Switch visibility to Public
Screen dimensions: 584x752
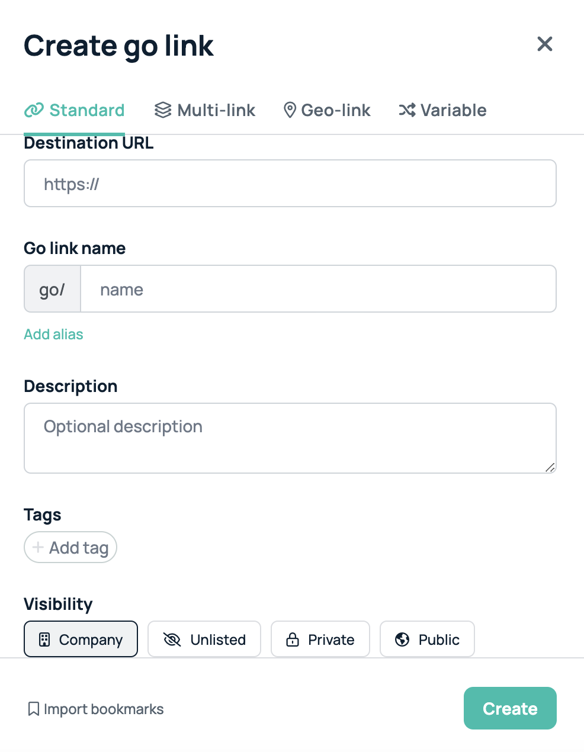pyautogui.click(x=427, y=639)
